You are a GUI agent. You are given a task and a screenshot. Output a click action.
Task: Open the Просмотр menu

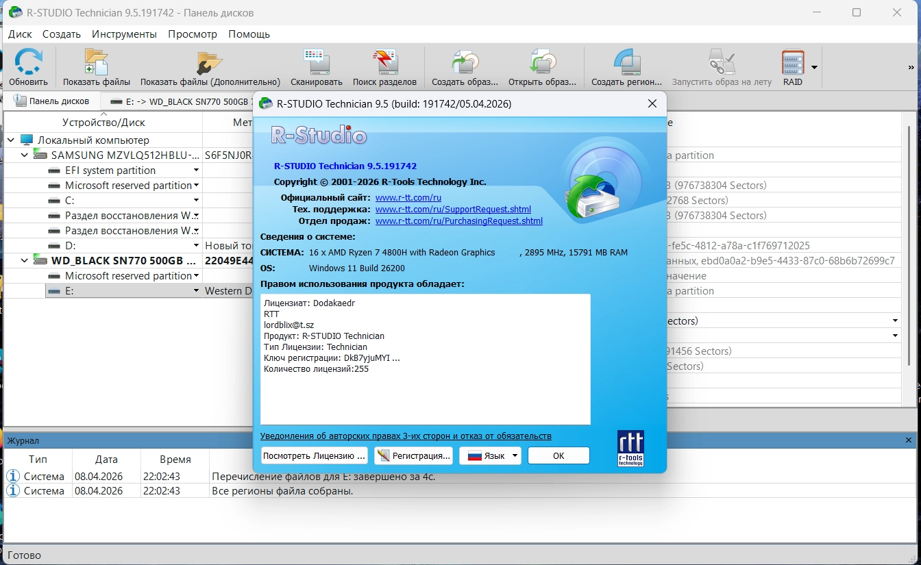click(x=193, y=34)
